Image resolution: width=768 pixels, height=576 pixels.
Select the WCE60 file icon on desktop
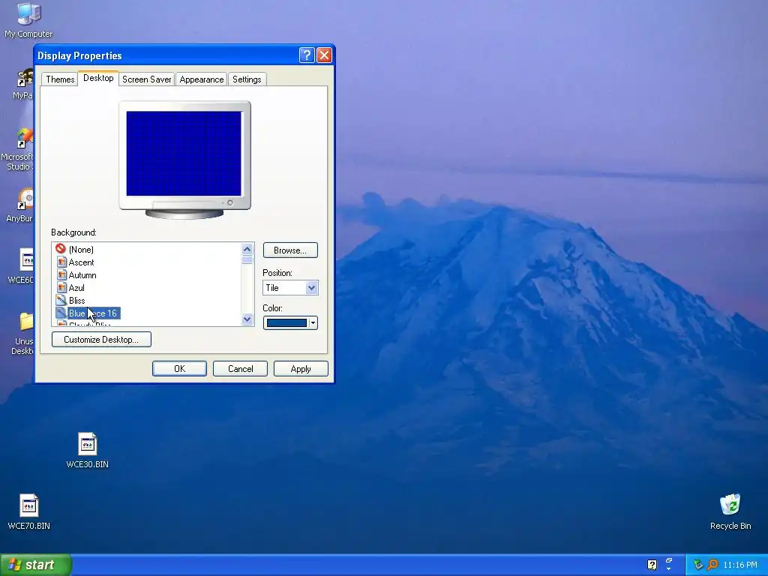pos(26,259)
